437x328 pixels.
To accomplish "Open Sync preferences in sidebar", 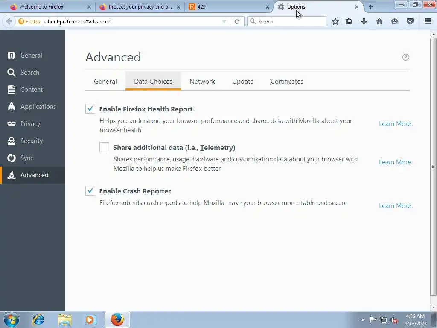I will tap(32, 158).
